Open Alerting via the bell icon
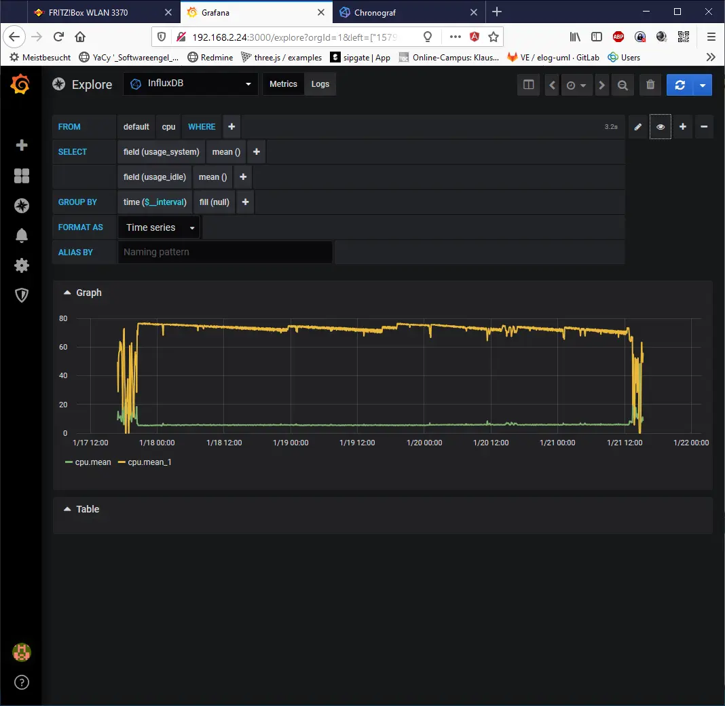This screenshot has width=725, height=706. (22, 235)
